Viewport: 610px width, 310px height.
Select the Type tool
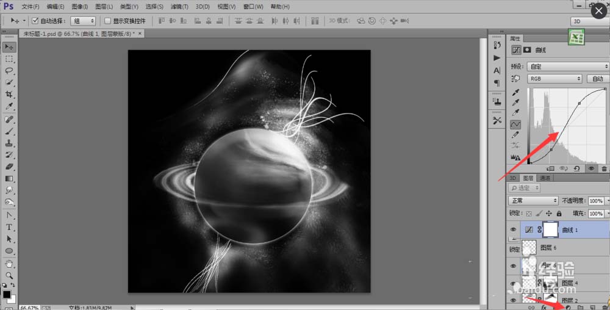coord(9,227)
